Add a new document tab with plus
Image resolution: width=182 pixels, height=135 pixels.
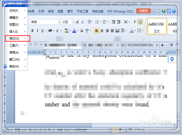click(x=162, y=45)
